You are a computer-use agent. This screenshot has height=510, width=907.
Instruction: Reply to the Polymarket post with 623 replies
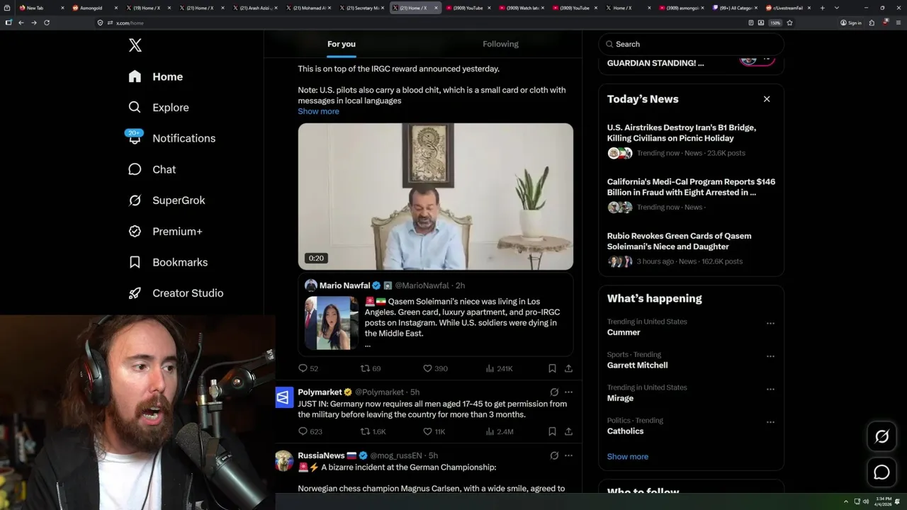click(310, 431)
